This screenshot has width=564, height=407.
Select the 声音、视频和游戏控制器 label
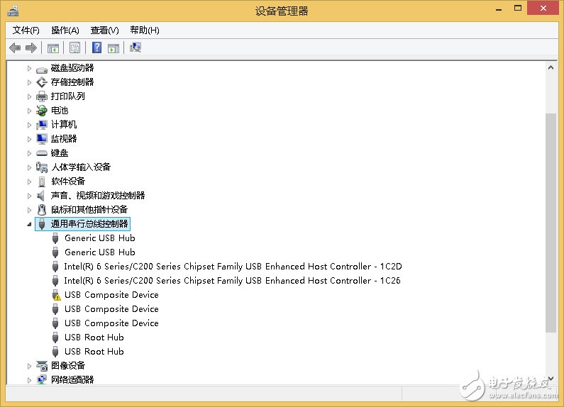click(98, 196)
